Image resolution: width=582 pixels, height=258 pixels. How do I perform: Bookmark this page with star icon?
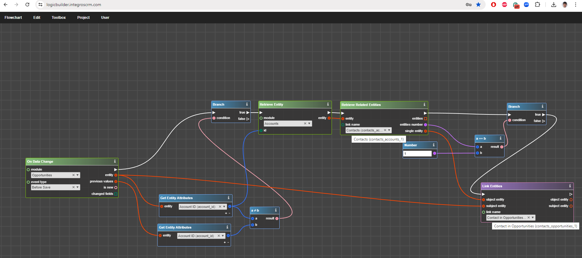[478, 5]
